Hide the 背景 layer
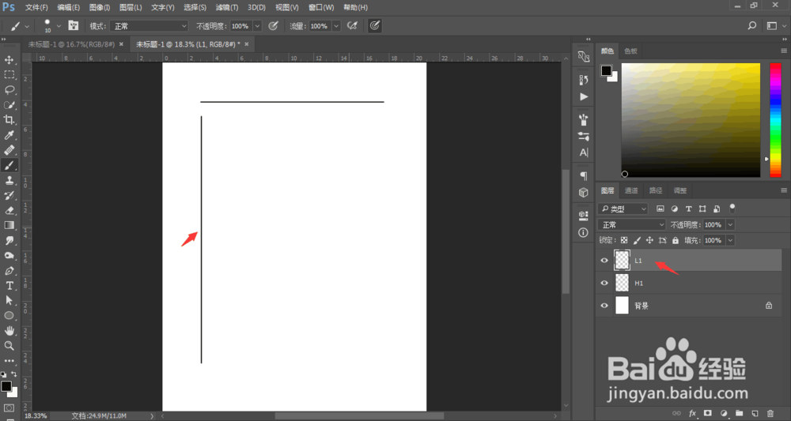This screenshot has width=791, height=421. pyautogui.click(x=604, y=305)
